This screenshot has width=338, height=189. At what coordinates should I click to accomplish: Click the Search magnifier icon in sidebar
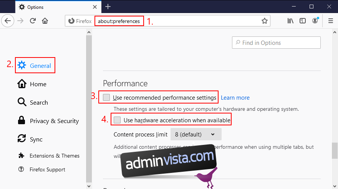tap(22, 102)
